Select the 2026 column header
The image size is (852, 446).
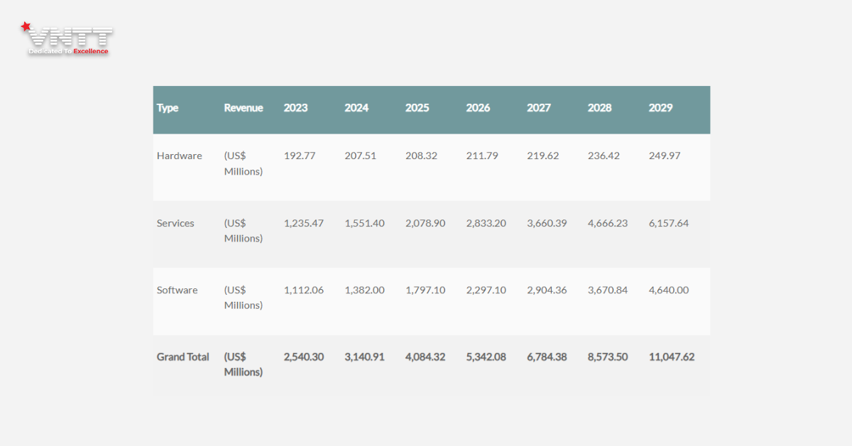point(478,108)
